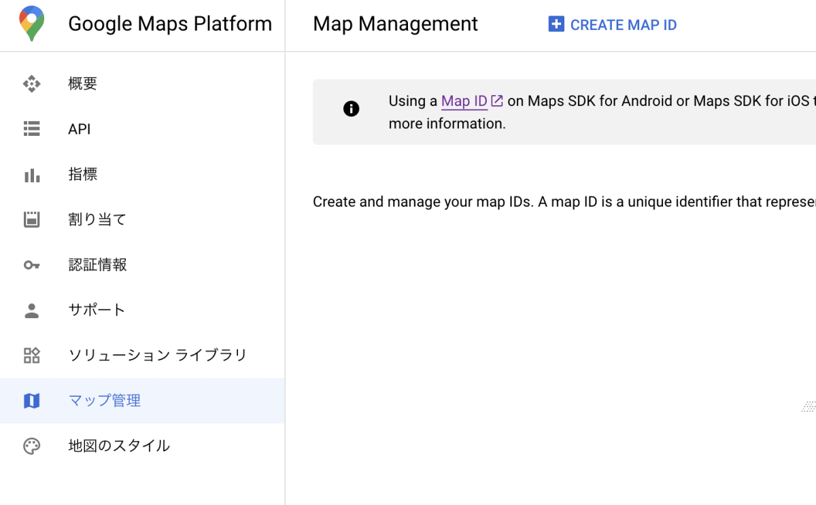This screenshot has width=816, height=505.
Task: Go to 指標 in the sidebar
Action: pyautogui.click(x=142, y=175)
